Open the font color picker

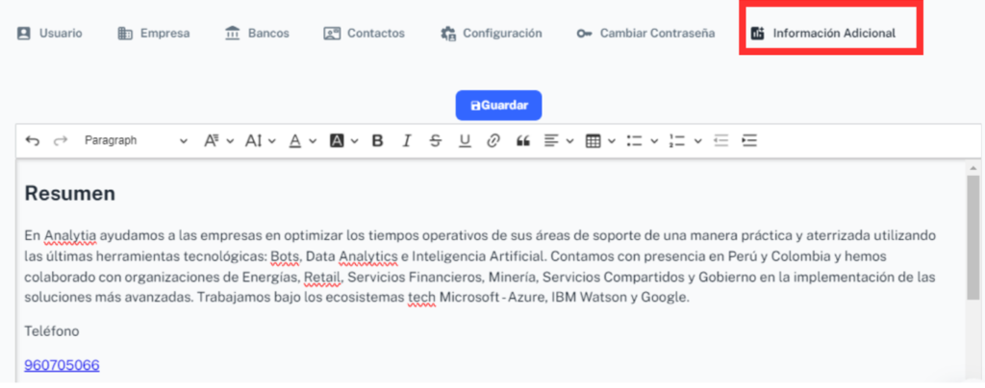click(302, 141)
